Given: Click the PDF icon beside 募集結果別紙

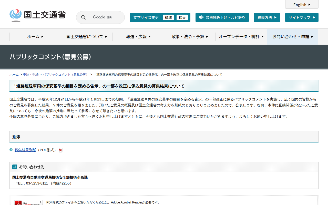Looking at the screenshot, I should click(61, 150).
